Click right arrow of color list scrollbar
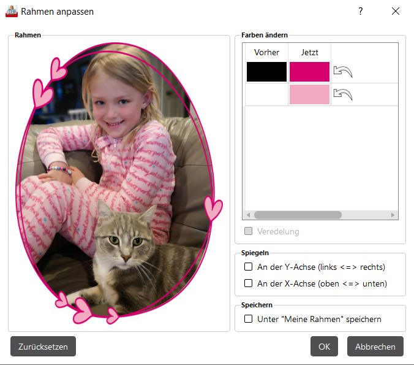 (393, 215)
